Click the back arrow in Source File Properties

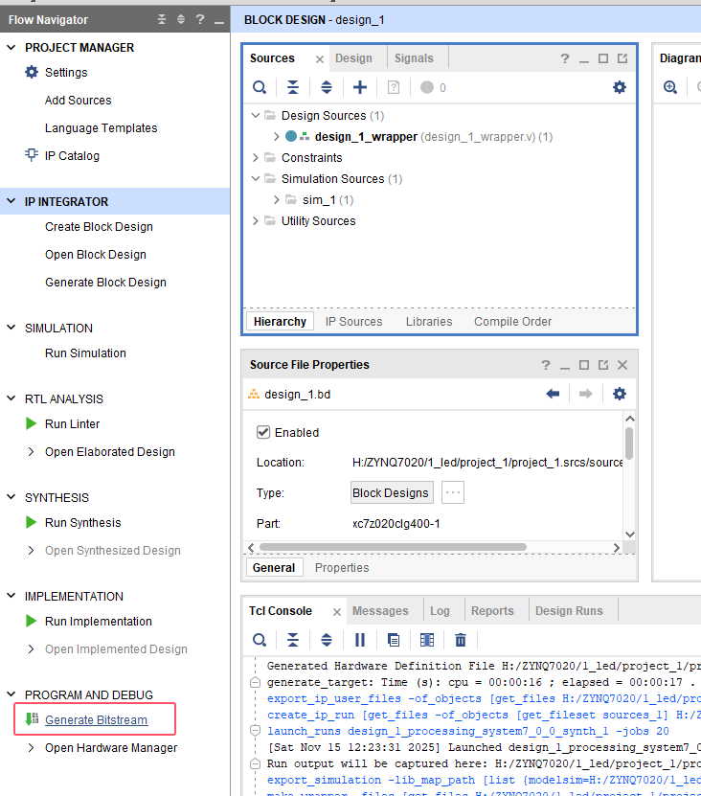pyautogui.click(x=553, y=394)
